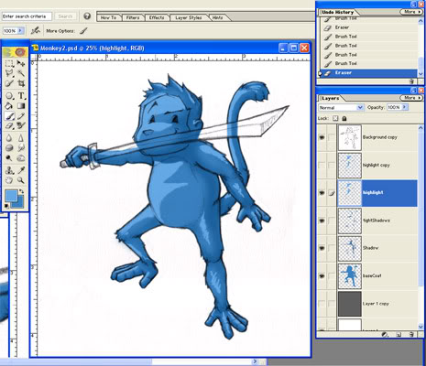
Task: Select the Move tool
Action: point(21,63)
